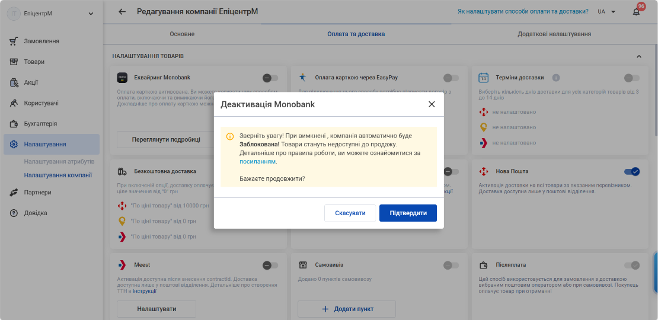Click Переглянути подробиці button
This screenshot has height=320, width=658.
(x=166, y=139)
